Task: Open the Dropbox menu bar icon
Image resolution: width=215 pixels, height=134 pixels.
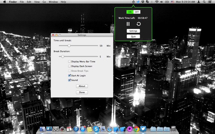Action: pyautogui.click(x=143, y=2)
